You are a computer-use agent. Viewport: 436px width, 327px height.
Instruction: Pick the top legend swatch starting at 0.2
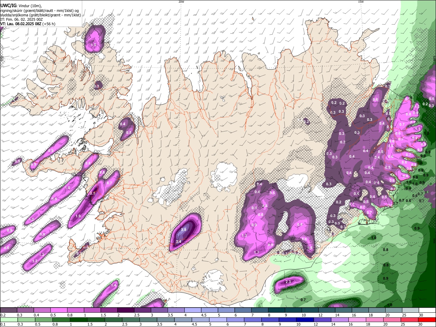click(x=9, y=310)
